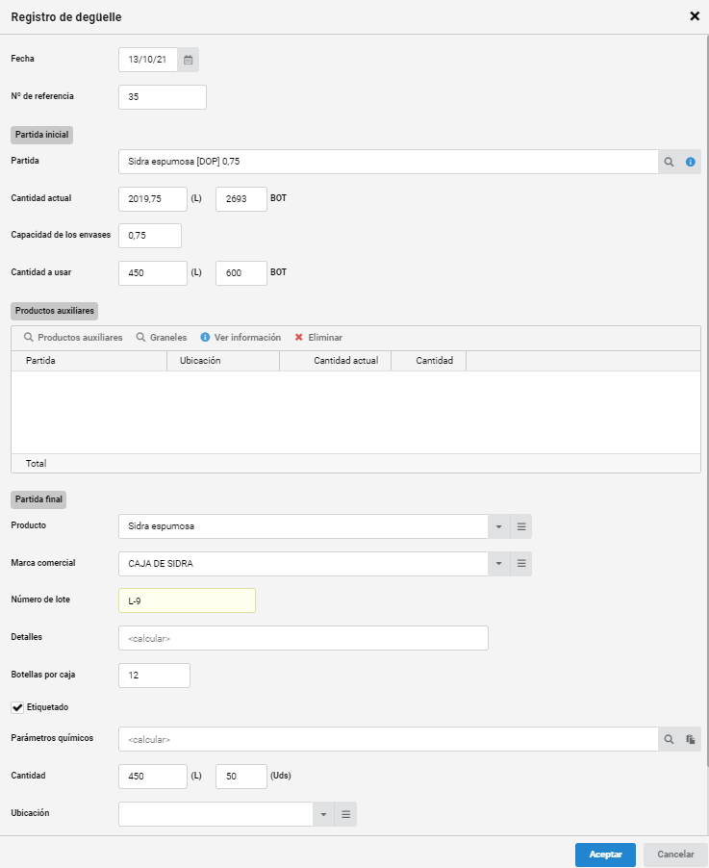Click the Fecha date field
The width and height of the screenshot is (709, 868).
(x=148, y=60)
